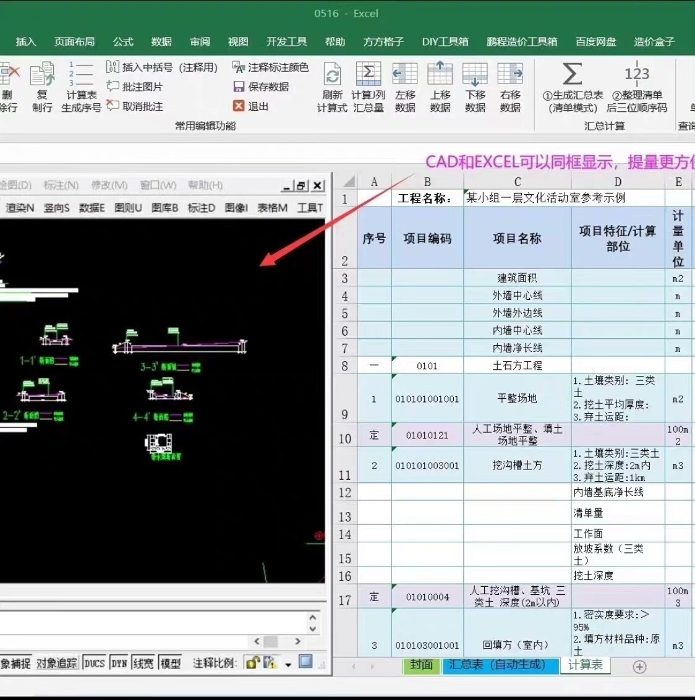Image resolution: width=695 pixels, height=700 pixels.
Task: Click the 下移数据 move-down icon
Action: 475,74
